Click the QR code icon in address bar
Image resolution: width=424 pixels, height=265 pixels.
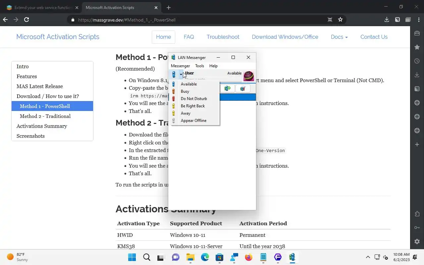tap(330, 20)
